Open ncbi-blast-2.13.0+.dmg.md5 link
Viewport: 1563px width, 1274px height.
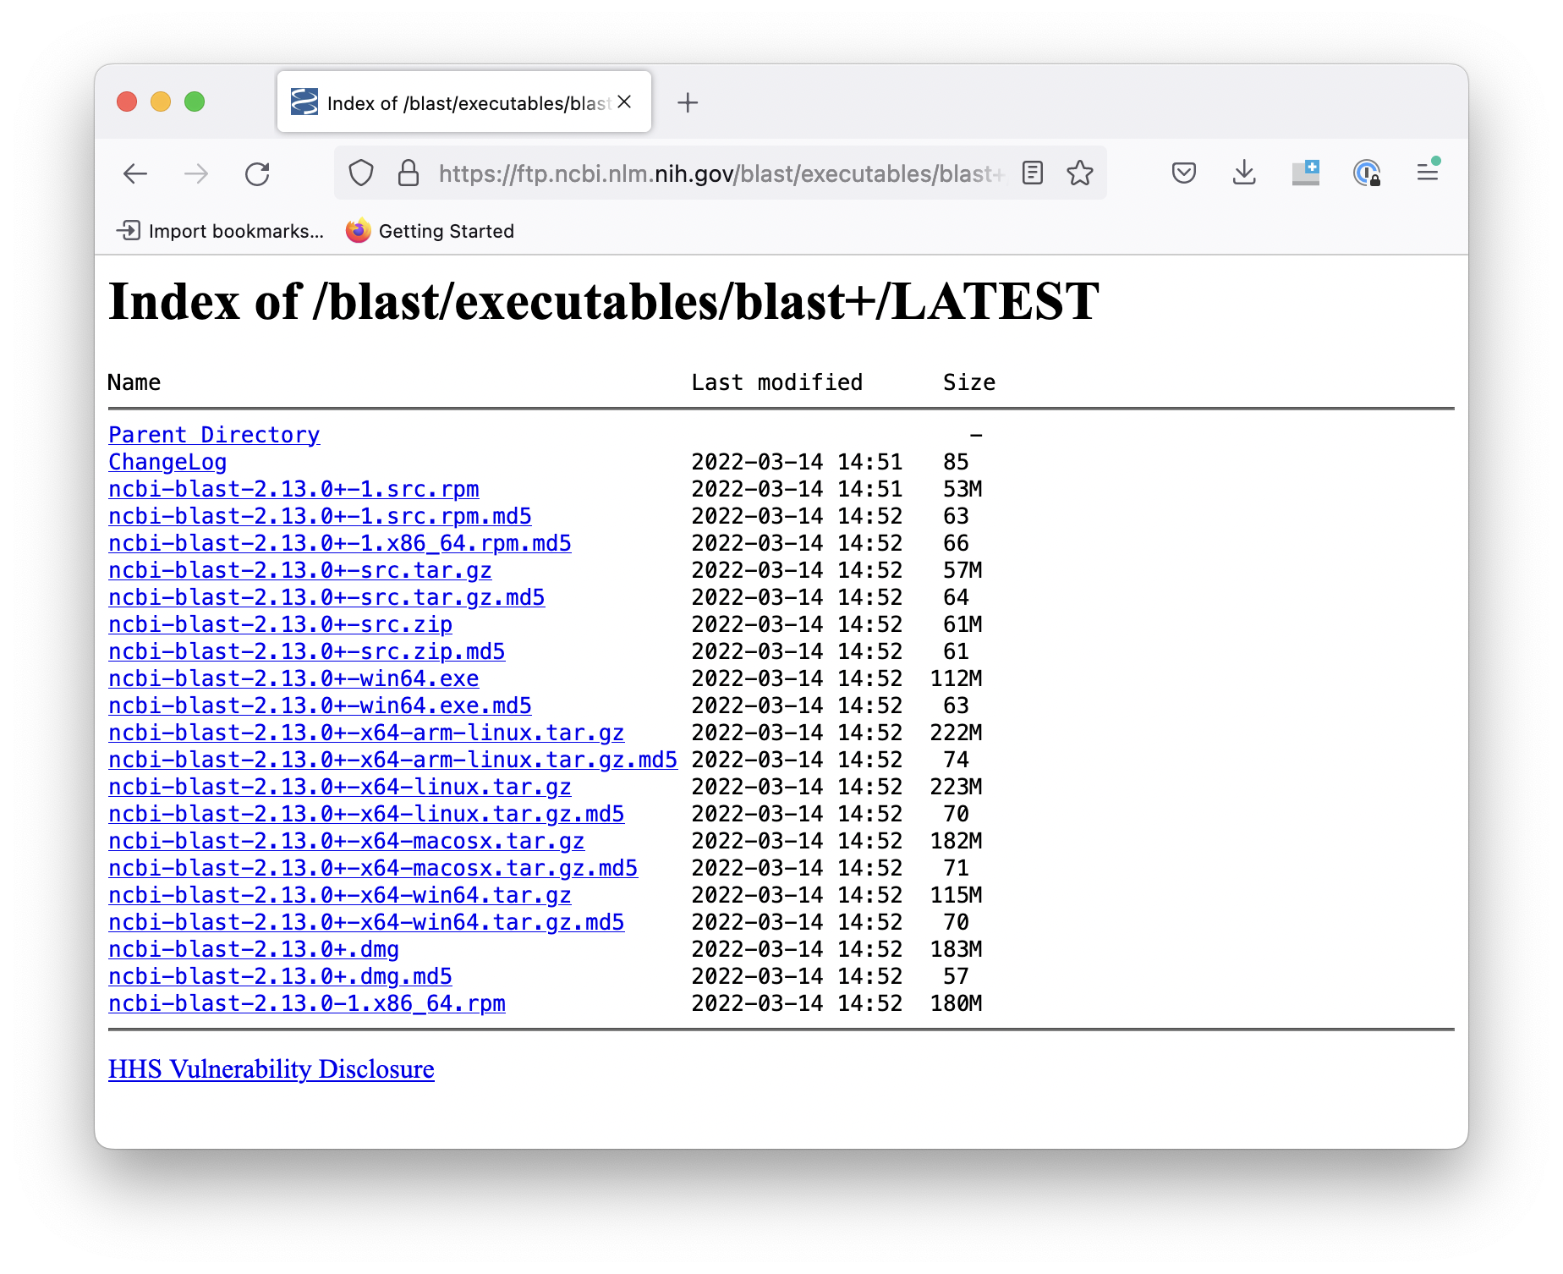tap(280, 976)
